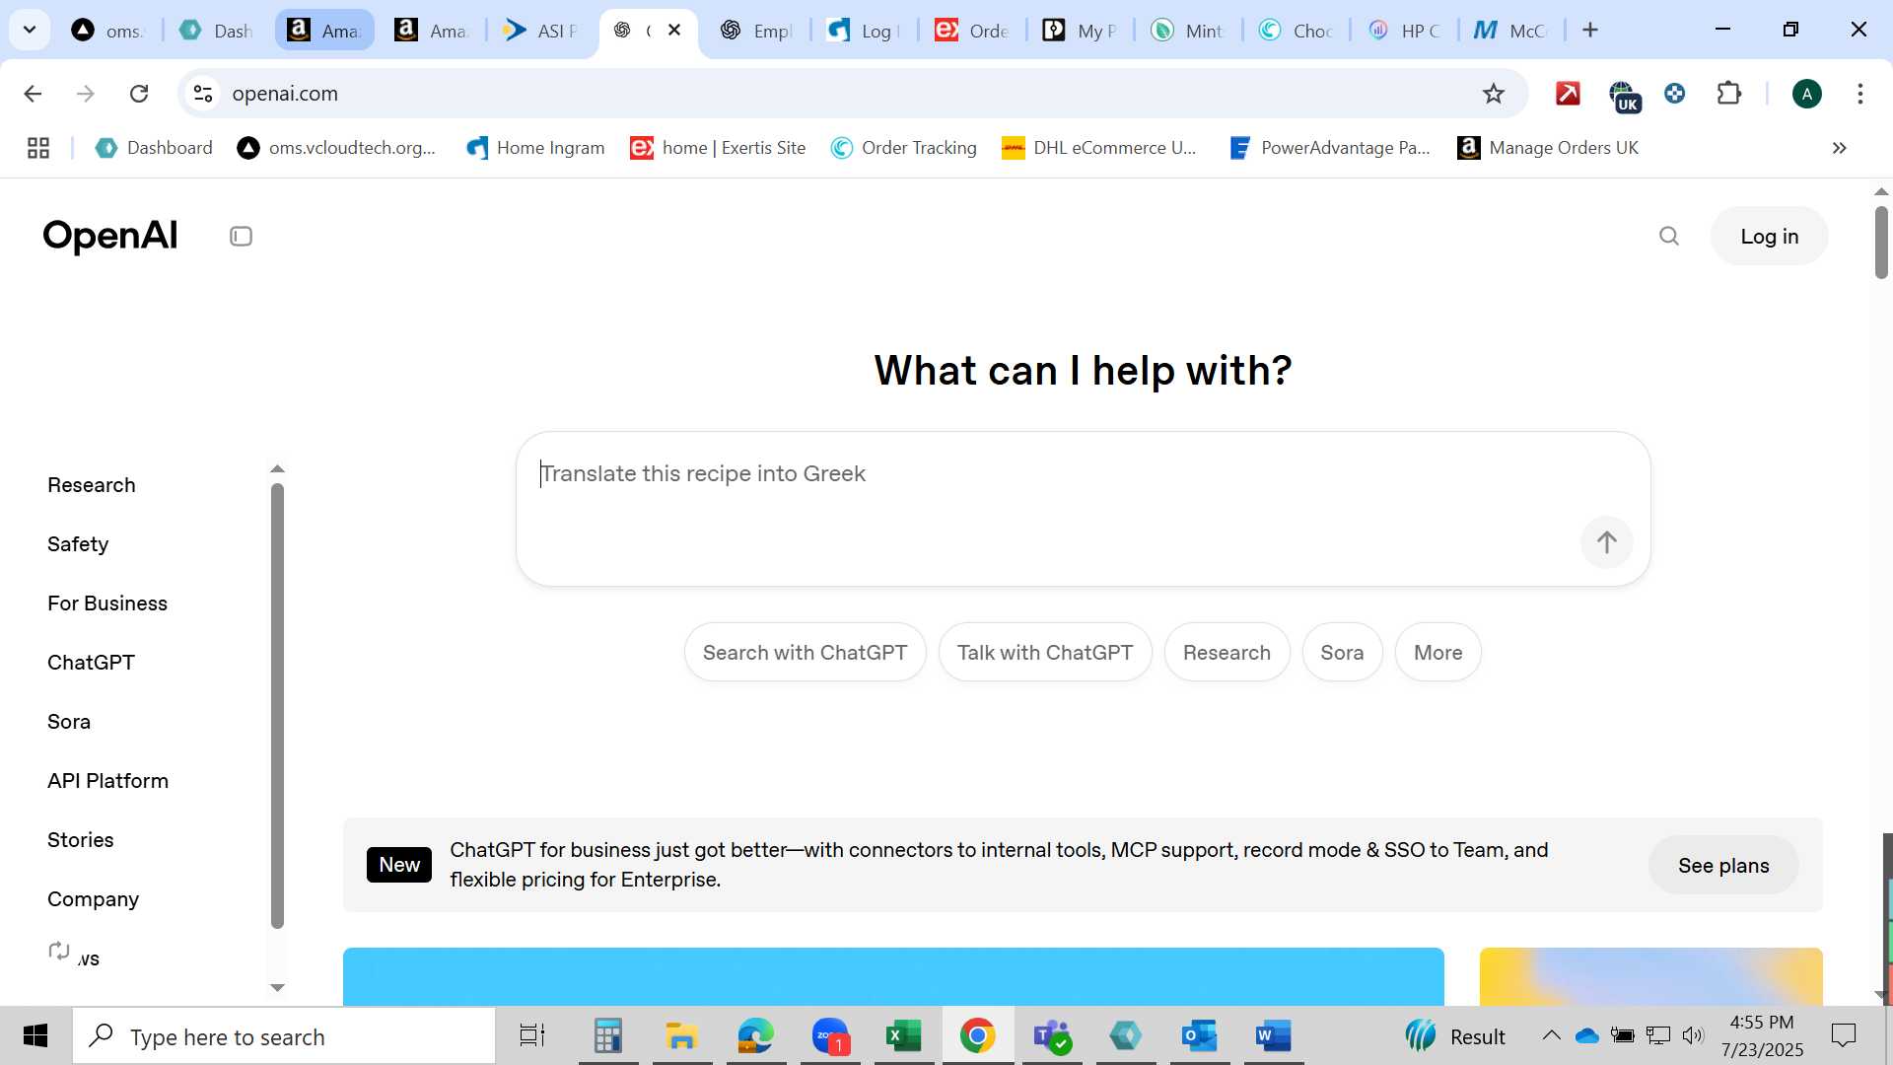1893x1065 pixels.
Task: Click Search with ChatGPT chip
Action: pos(805,653)
